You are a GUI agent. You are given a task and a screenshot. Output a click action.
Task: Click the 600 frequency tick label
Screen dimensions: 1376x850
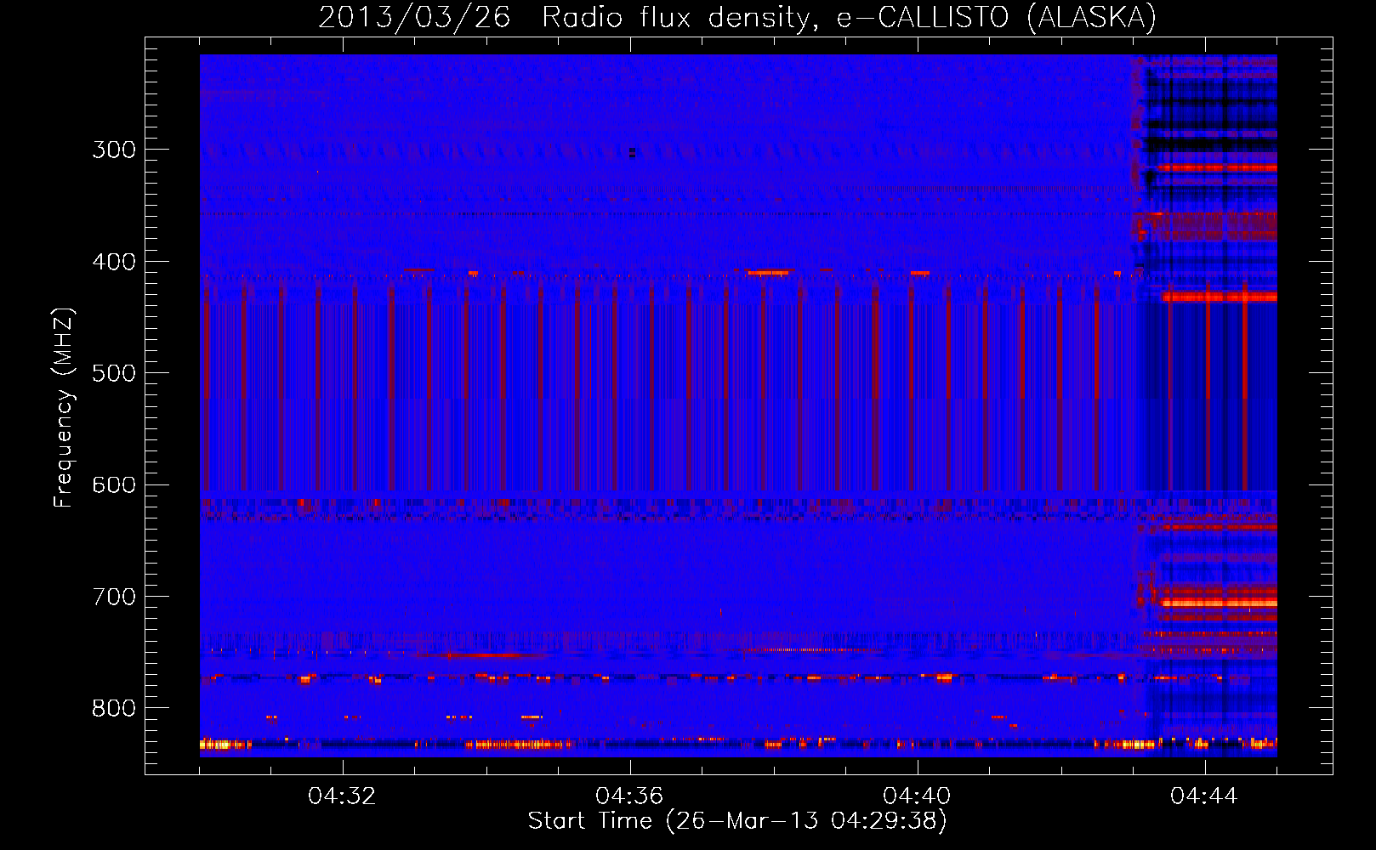(x=114, y=485)
